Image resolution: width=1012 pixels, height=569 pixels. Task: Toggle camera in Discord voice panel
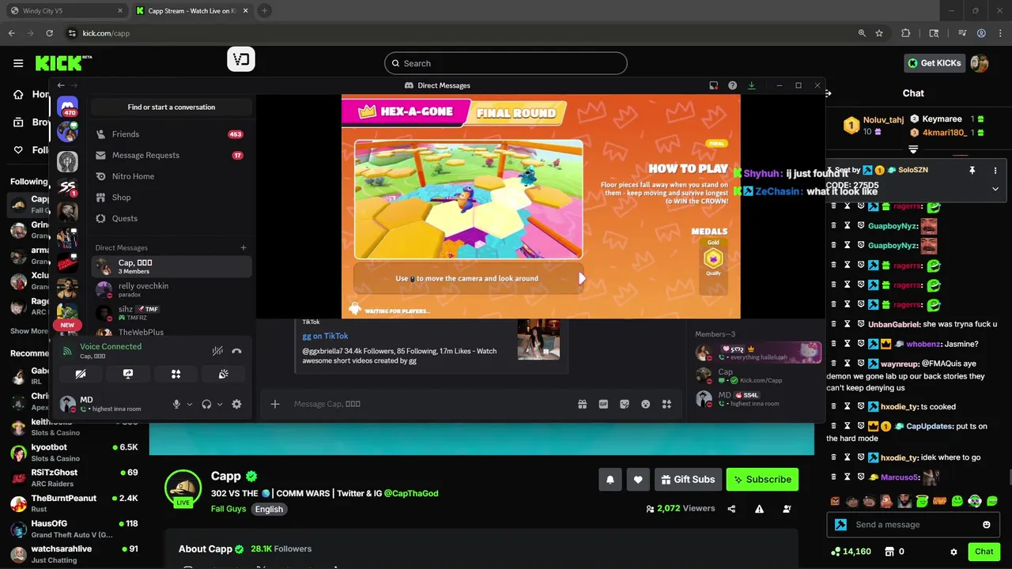tap(81, 374)
